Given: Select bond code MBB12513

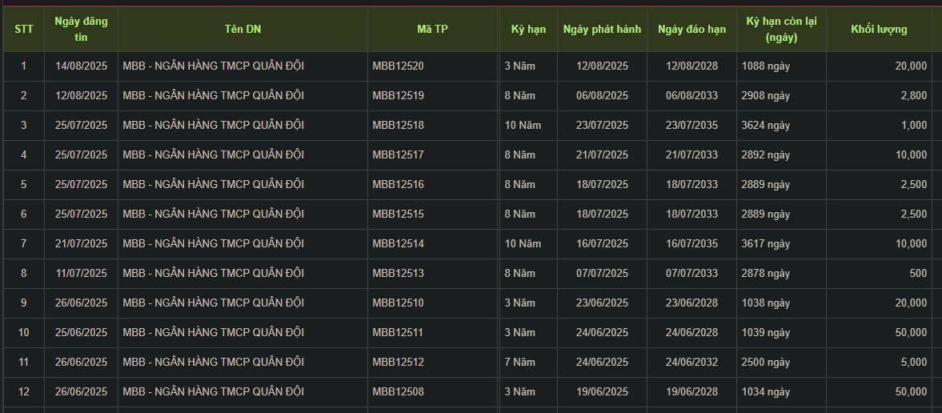Looking at the screenshot, I should pyautogui.click(x=398, y=273).
